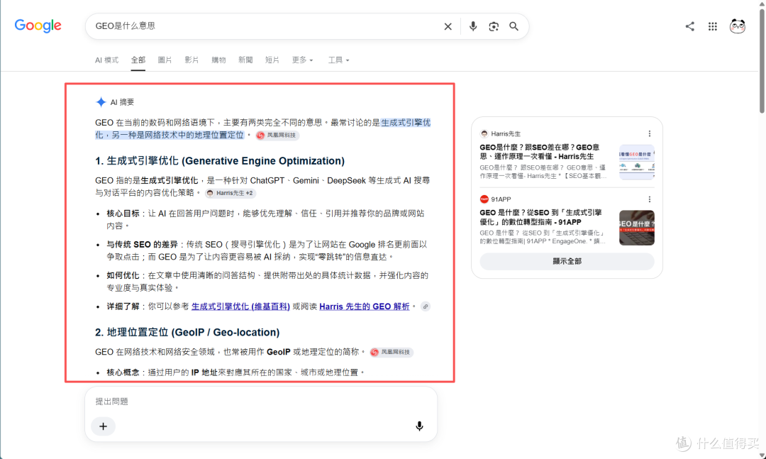Open the Harris先生 +2 source chip
The image size is (766, 459).
pos(231,193)
